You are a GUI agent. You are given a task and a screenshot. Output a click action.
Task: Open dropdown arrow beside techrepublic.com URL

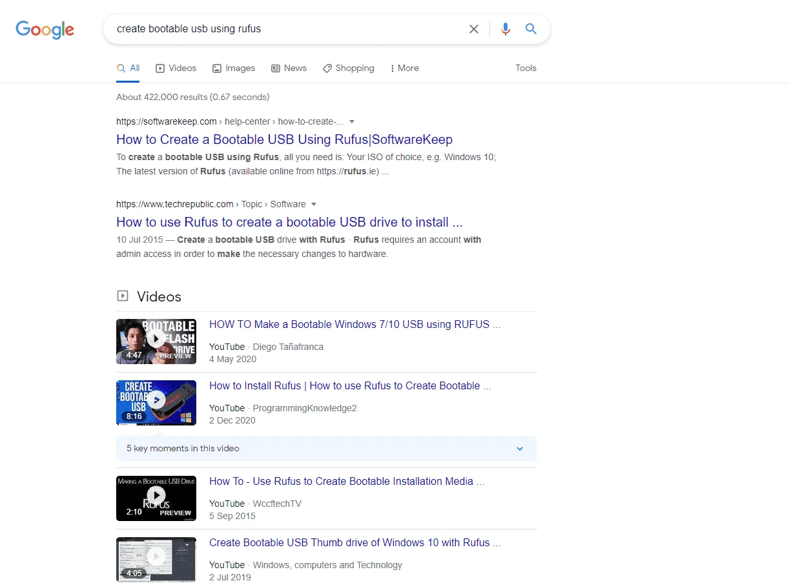tap(314, 204)
